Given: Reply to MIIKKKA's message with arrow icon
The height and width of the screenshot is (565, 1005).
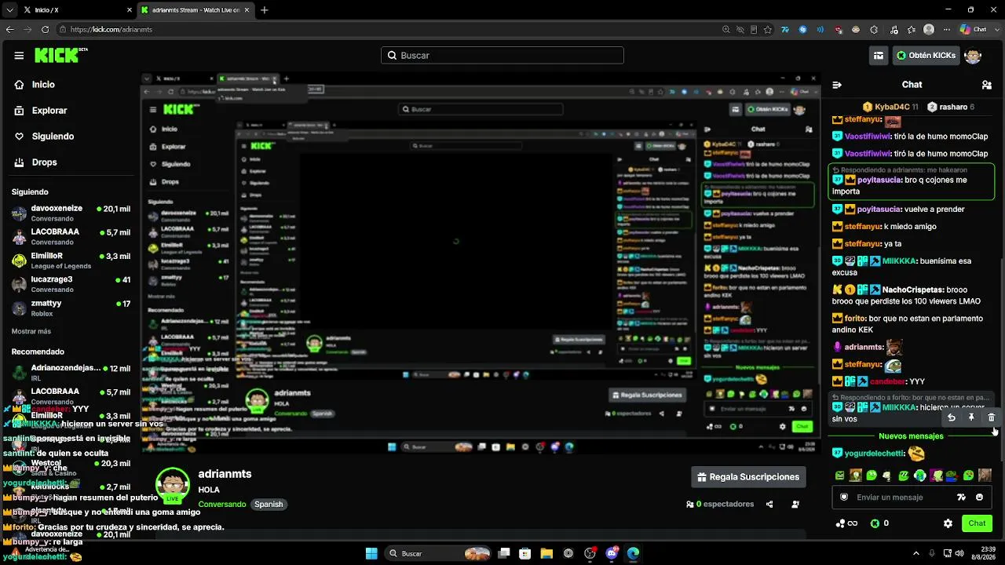Looking at the screenshot, I should (952, 417).
